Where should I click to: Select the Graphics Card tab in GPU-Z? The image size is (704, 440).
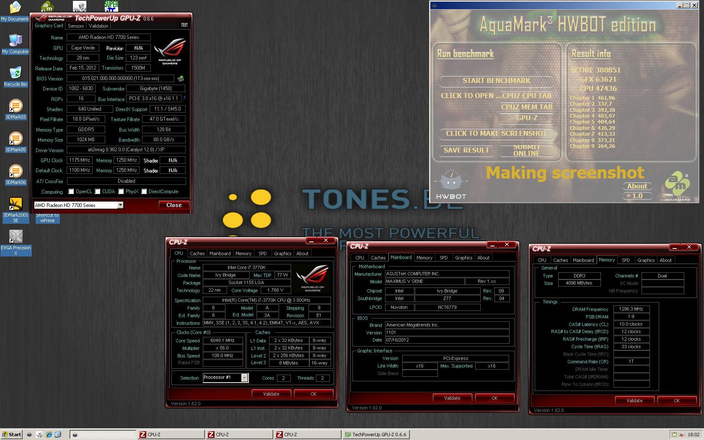pyautogui.click(x=49, y=26)
